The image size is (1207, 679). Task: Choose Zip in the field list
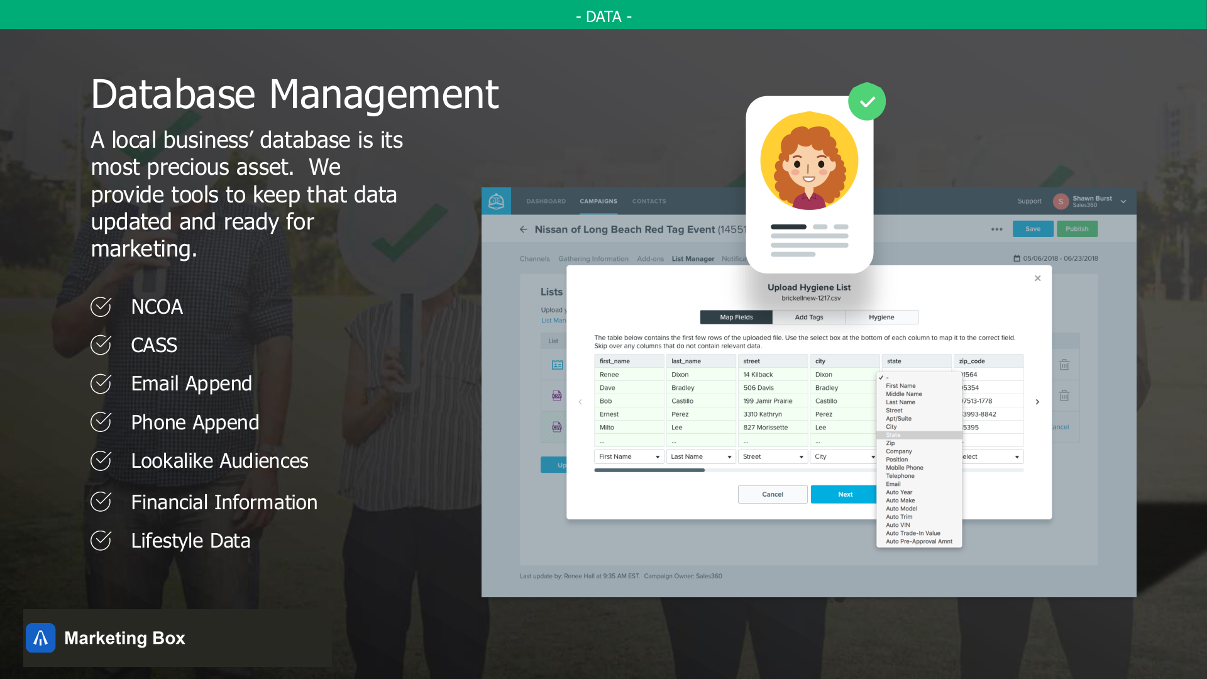[x=890, y=443]
